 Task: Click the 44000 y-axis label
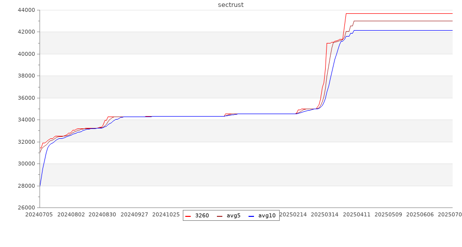[26, 10]
